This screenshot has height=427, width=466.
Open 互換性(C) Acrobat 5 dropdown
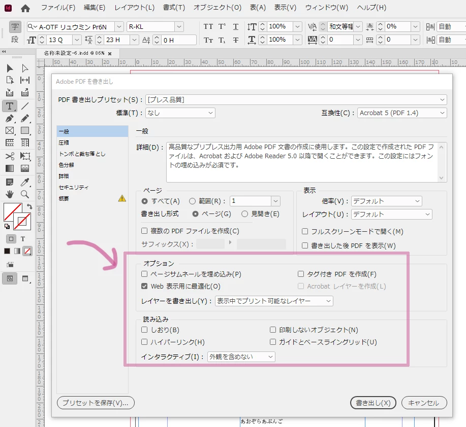point(402,113)
